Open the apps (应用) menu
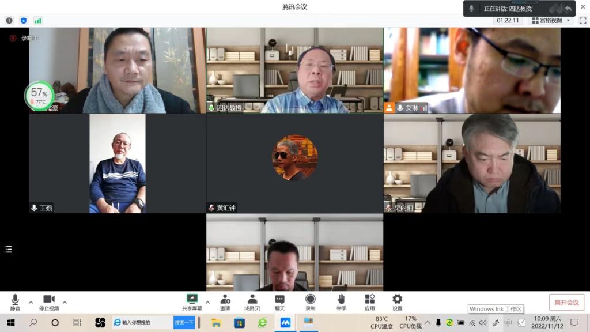 tap(369, 301)
